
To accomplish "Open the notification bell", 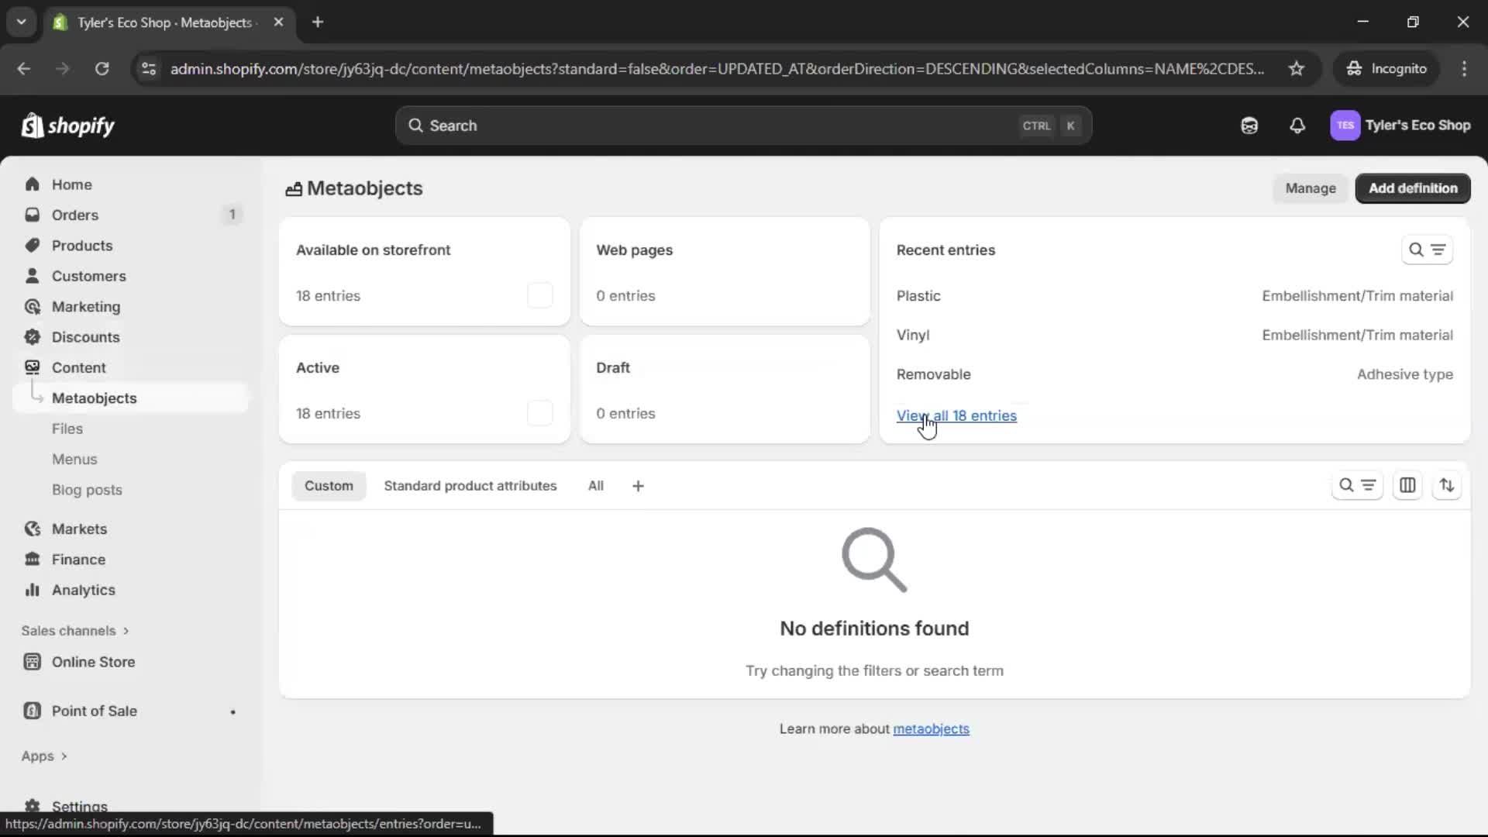I will click(x=1298, y=126).
